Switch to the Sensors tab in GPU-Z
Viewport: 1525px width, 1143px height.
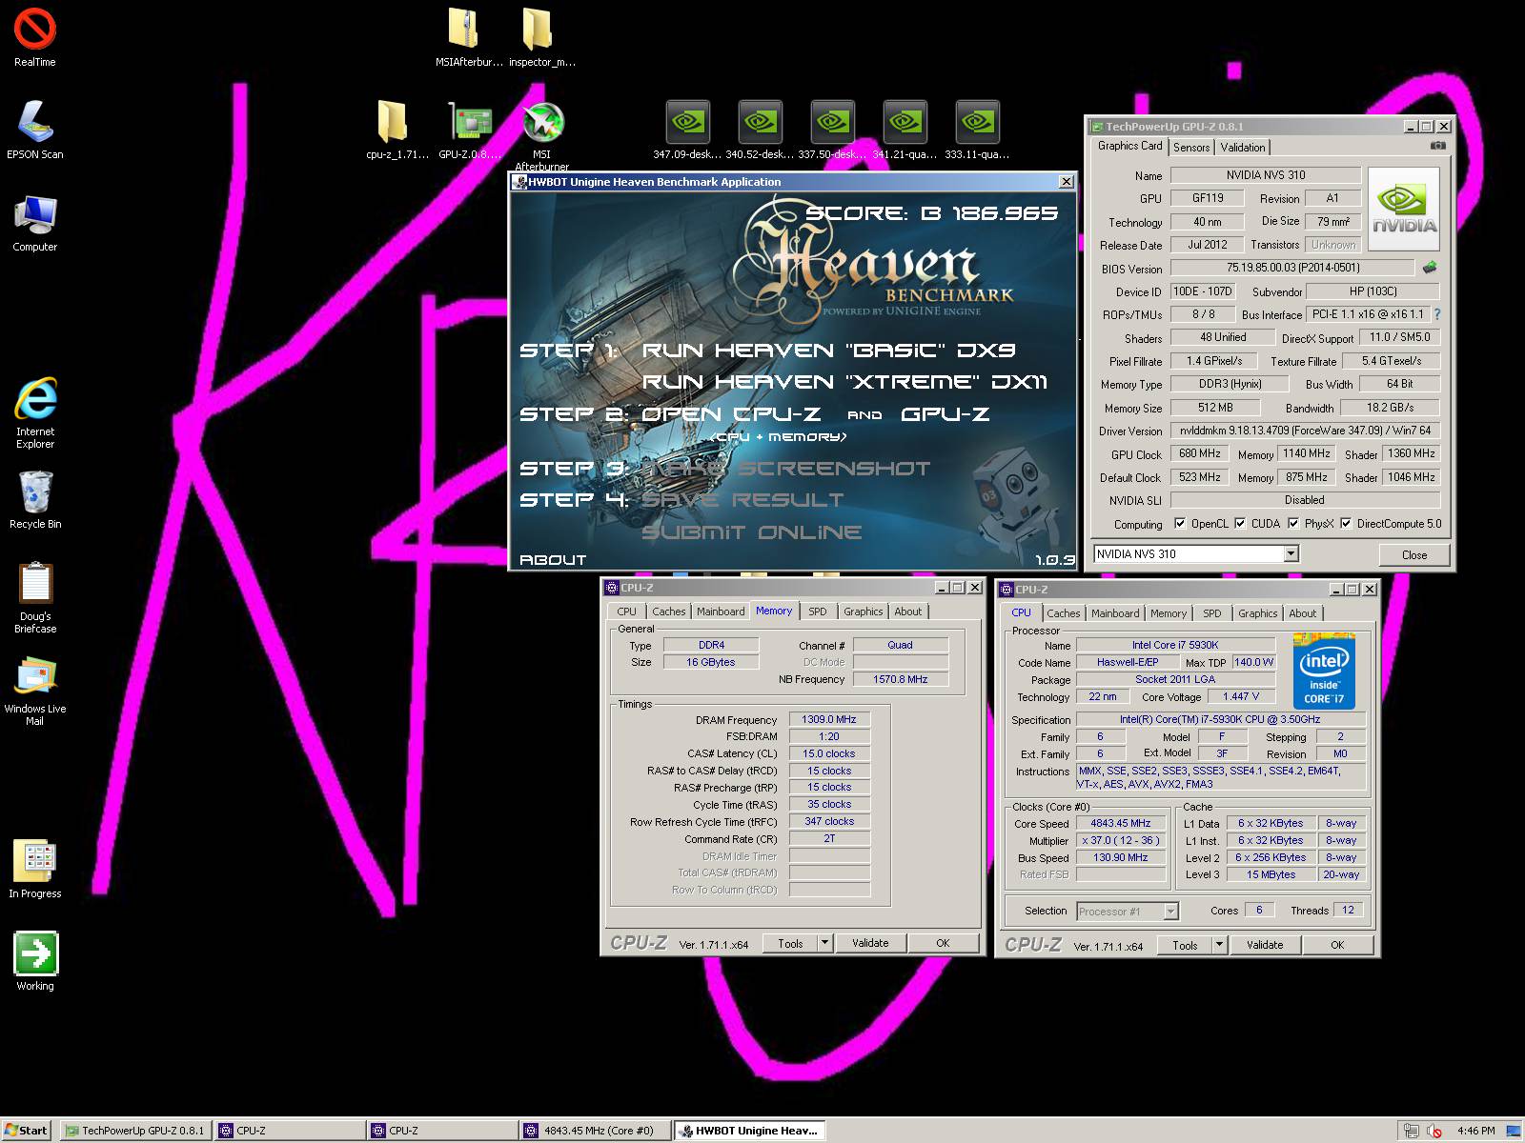point(1191,148)
